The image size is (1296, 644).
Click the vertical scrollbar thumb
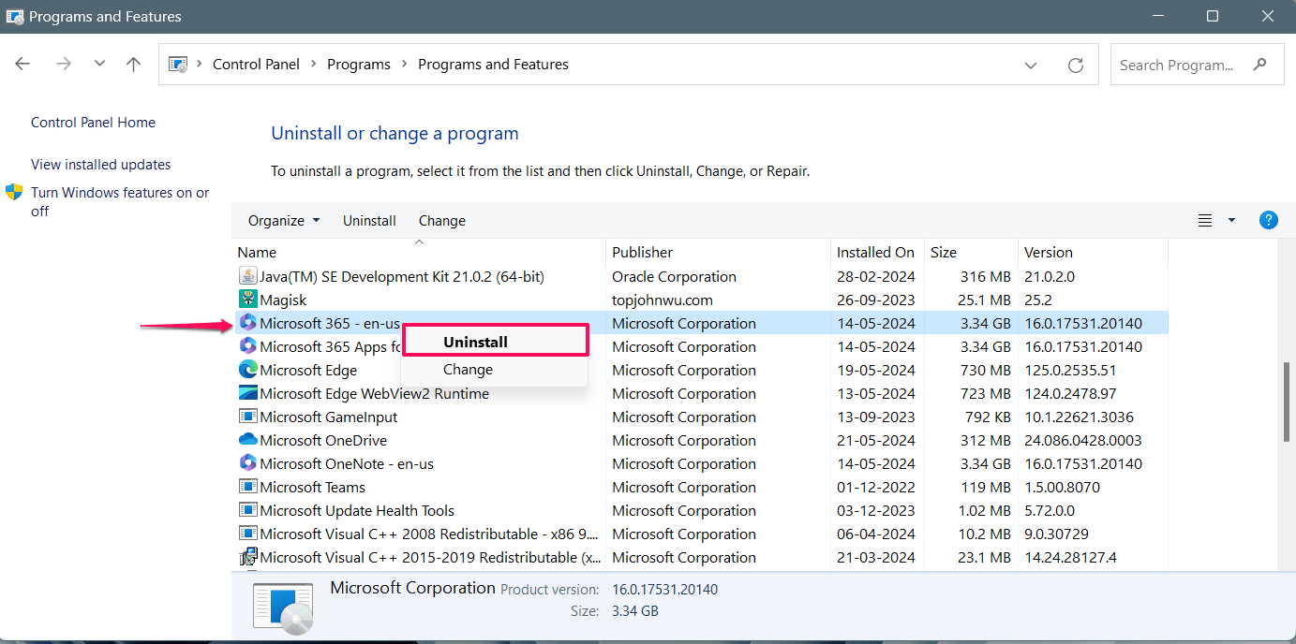1289,402
